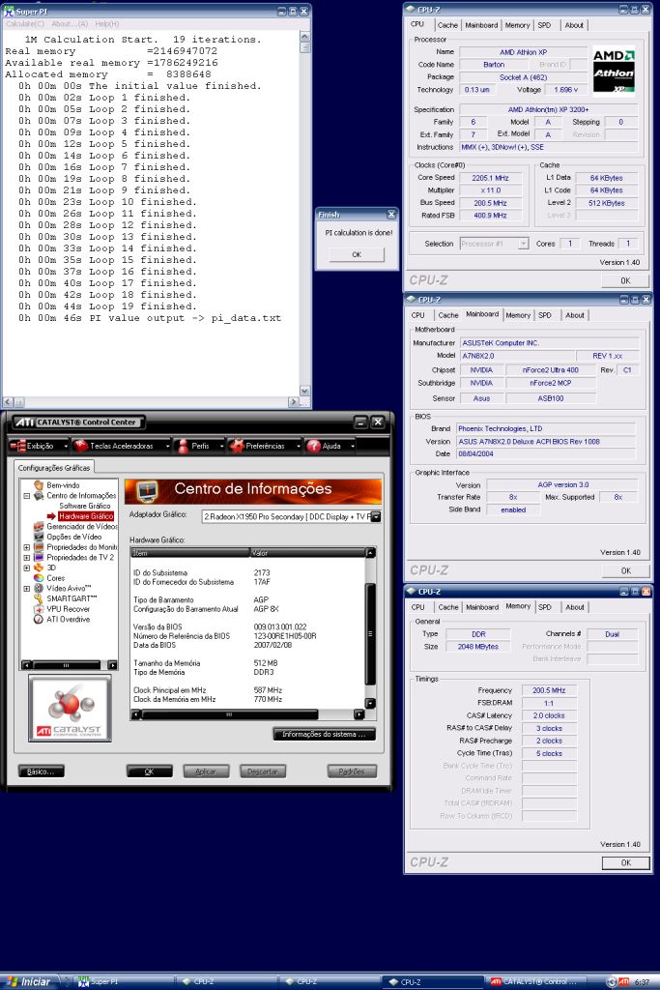Image resolution: width=660 pixels, height=990 pixels.
Task: Select the Centro de Informações tree icon
Action: coord(39,496)
